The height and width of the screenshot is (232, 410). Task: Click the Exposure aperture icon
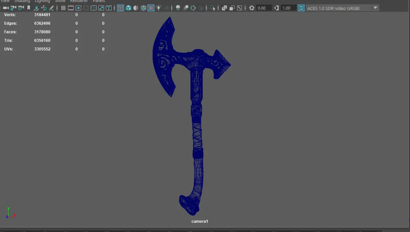tap(252, 8)
